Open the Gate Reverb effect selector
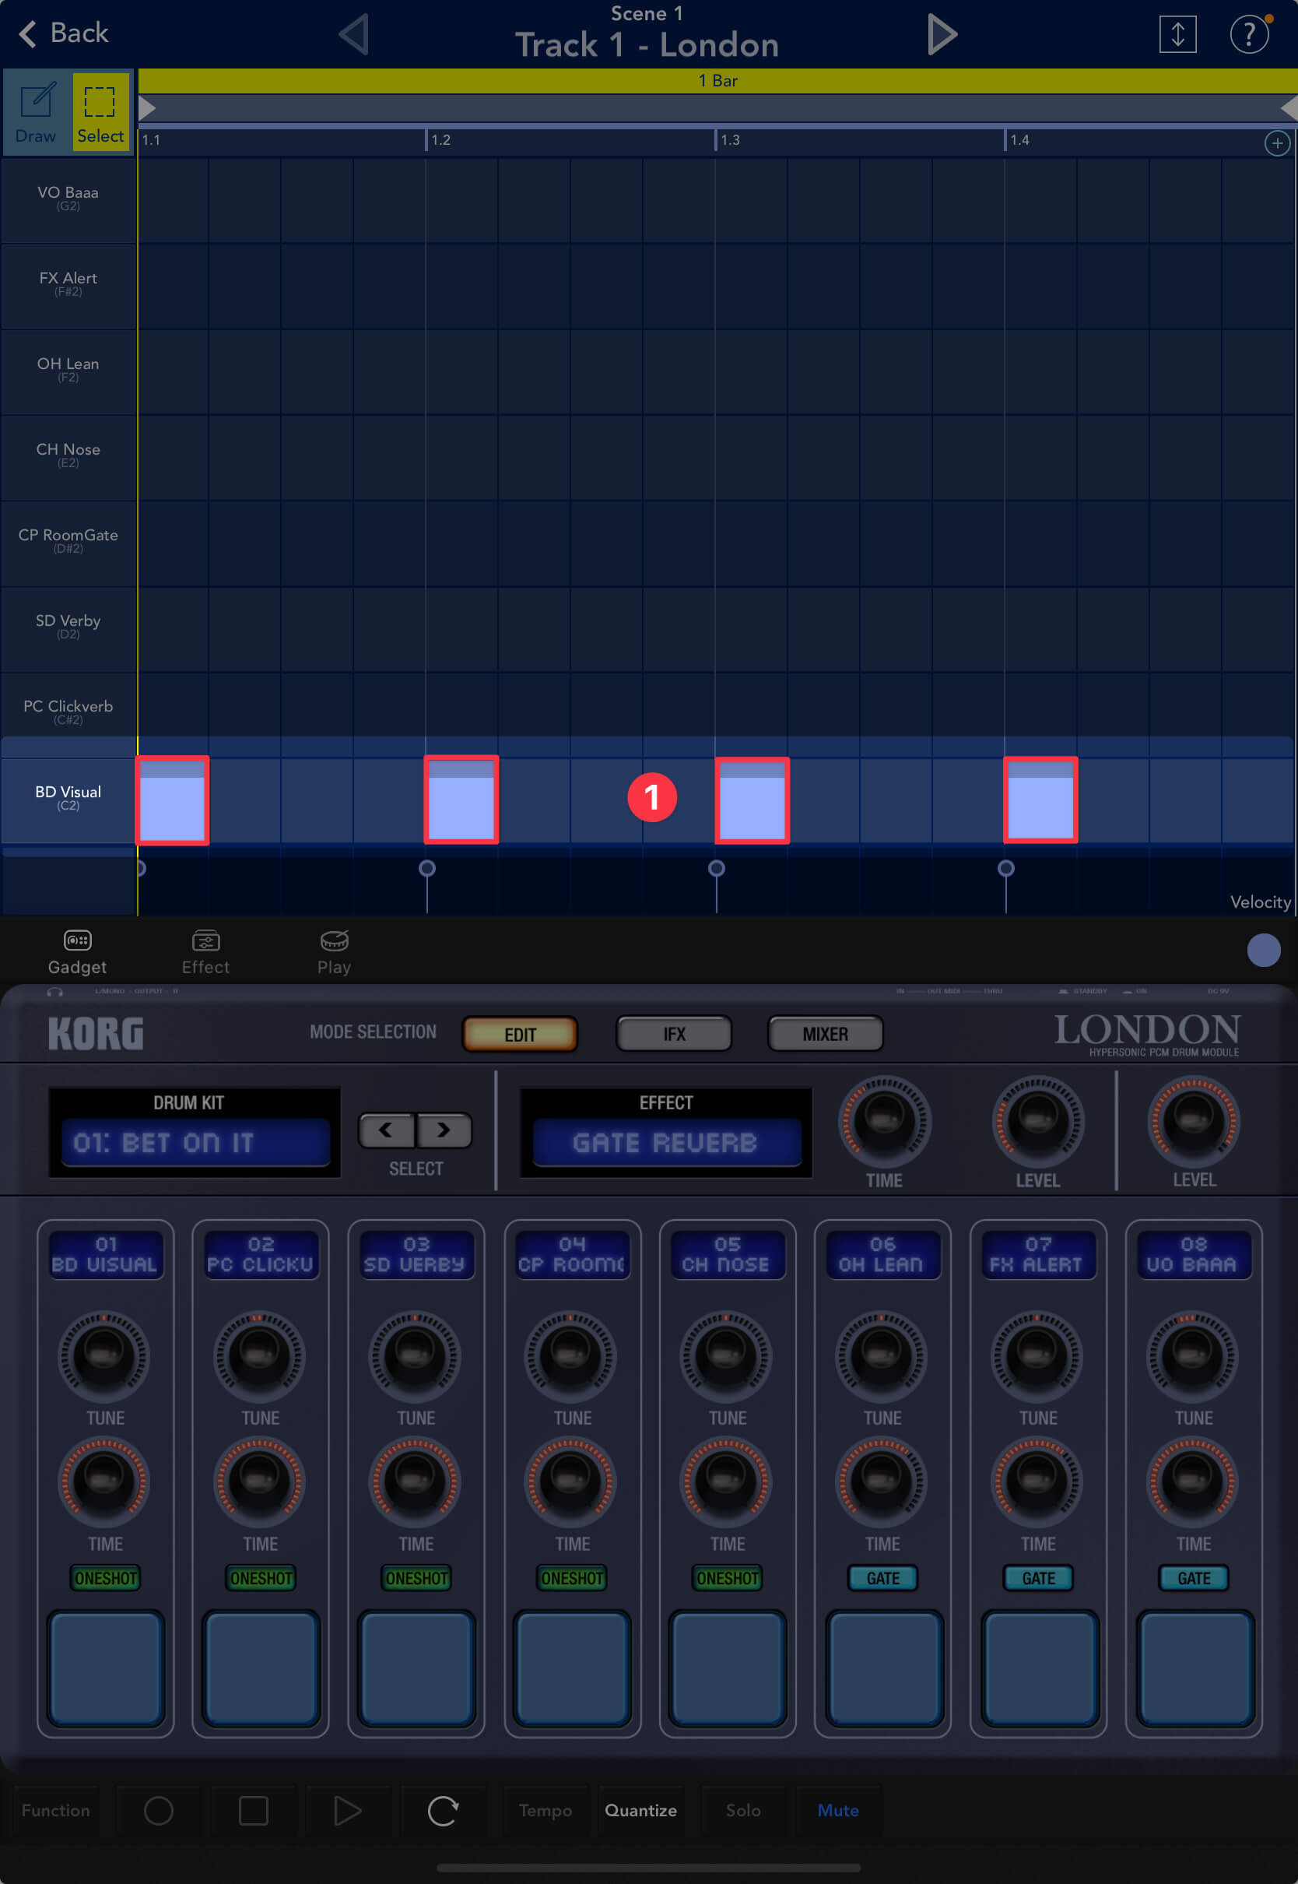 tap(665, 1142)
